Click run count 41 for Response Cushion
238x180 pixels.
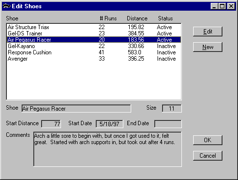101,52
